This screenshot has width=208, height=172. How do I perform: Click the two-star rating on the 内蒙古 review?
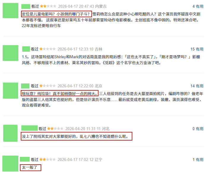tap(48, 6)
